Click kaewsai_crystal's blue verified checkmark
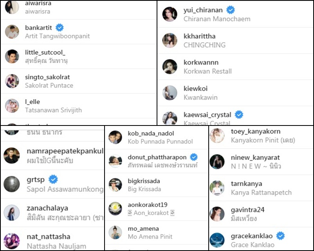This screenshot has height=251, width=314. coord(239,115)
